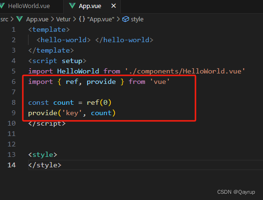Click ref inside import braces line 6
The width and height of the screenshot is (263, 200).
72,82
